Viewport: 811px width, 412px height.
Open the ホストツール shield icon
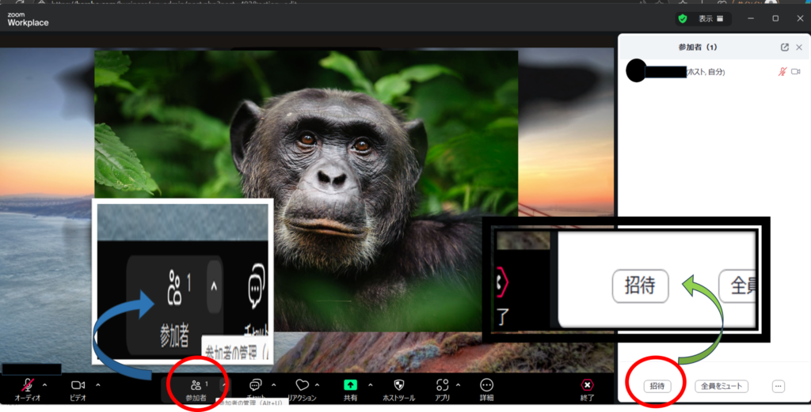pyautogui.click(x=398, y=385)
